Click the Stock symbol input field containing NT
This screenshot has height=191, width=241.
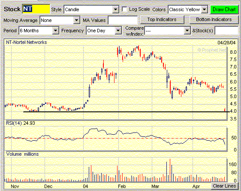36,9
